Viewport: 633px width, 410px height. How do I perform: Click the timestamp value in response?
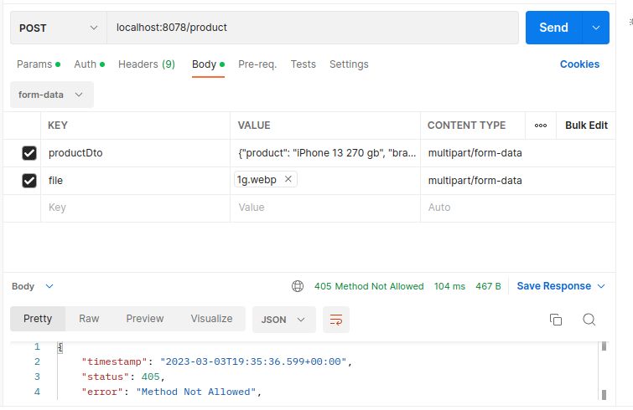[253, 361]
